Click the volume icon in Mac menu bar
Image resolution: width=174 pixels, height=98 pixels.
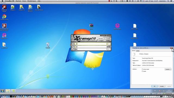(138, 1)
